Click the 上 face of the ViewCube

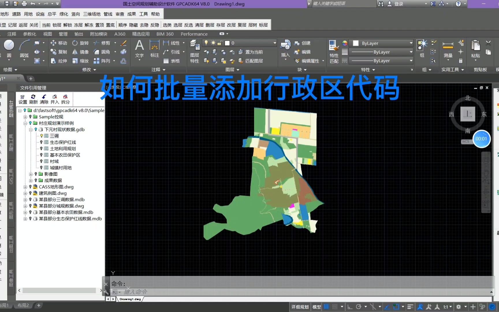pyautogui.click(x=468, y=114)
